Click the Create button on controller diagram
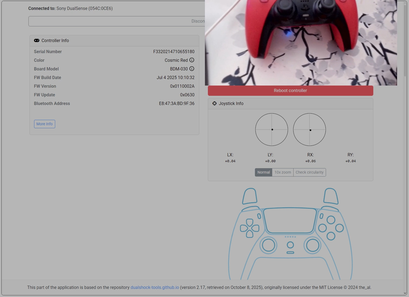Viewport: 409px width, 297px height. 259,216
